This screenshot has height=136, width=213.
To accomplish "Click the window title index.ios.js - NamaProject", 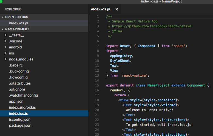I will [x=161, y=1].
